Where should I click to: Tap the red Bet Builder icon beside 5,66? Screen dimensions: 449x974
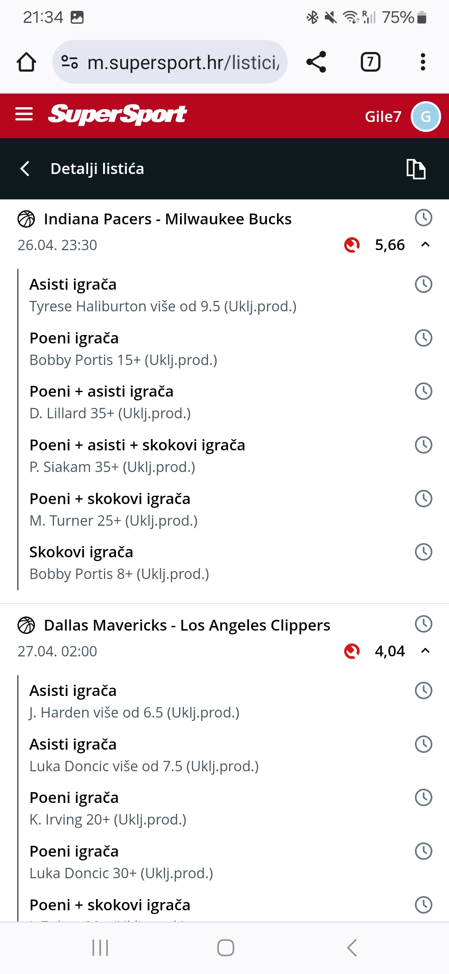352,245
